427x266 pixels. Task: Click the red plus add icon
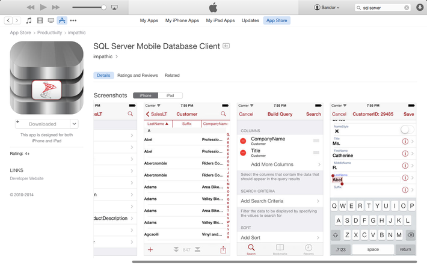(x=150, y=250)
